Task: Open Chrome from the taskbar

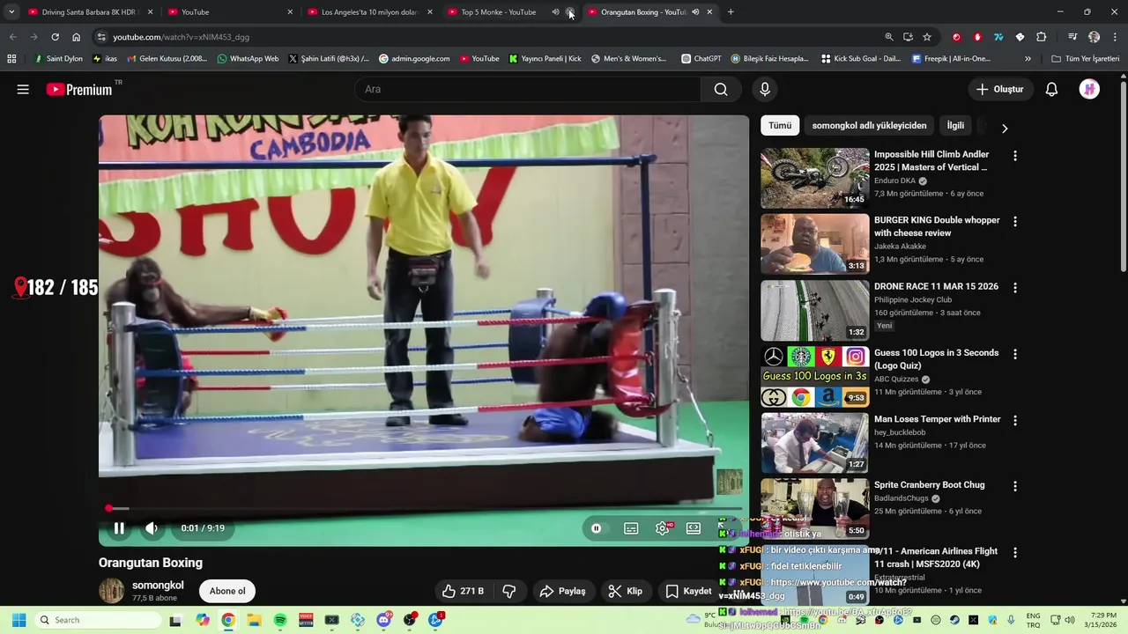Action: 228,620
